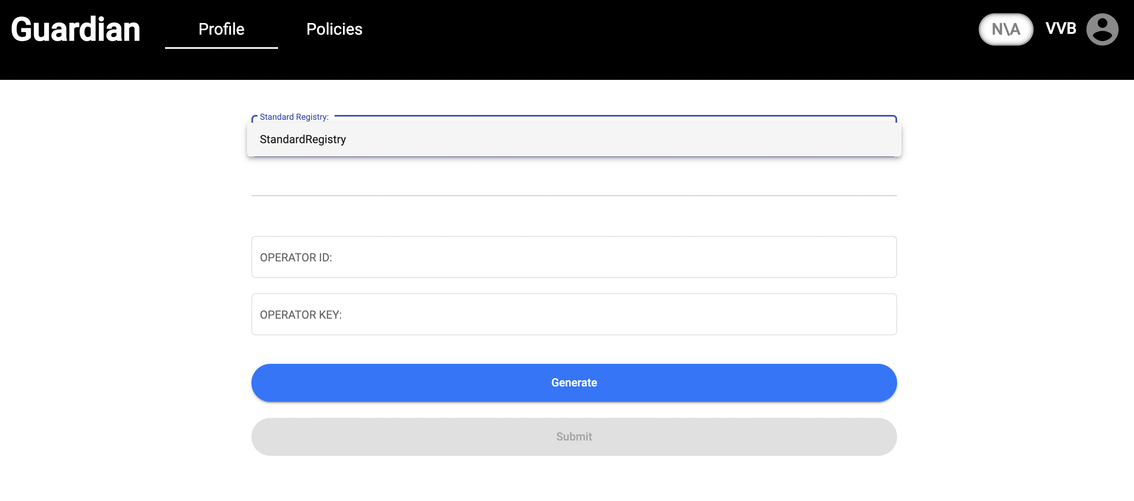1134x501 pixels.
Task: Click the OPERATOR ID placeholder text
Action: coord(296,257)
